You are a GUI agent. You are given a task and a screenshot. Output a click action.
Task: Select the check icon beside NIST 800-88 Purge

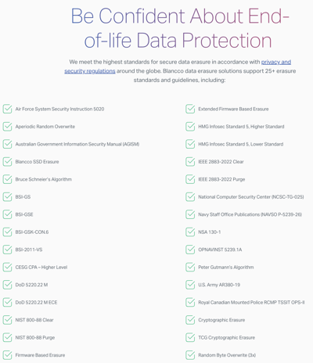pos(7,337)
